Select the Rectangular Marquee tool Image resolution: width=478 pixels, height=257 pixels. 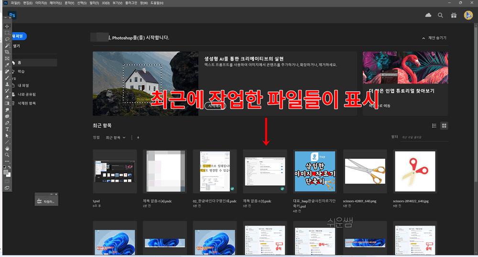pyautogui.click(x=7, y=33)
